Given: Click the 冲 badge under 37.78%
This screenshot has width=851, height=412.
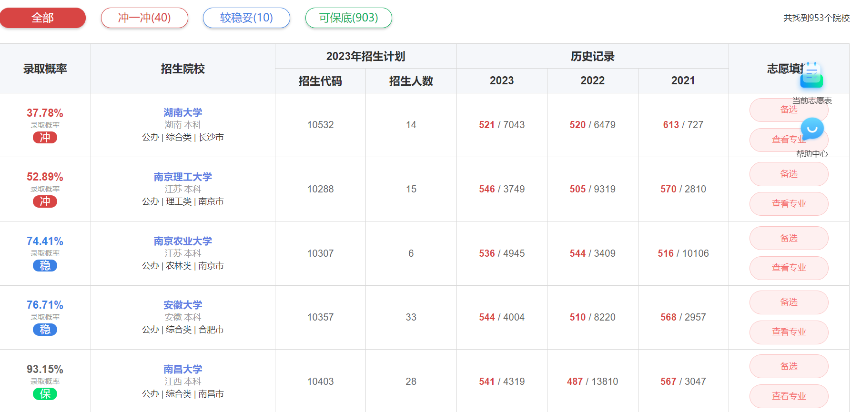Looking at the screenshot, I should coord(45,138).
